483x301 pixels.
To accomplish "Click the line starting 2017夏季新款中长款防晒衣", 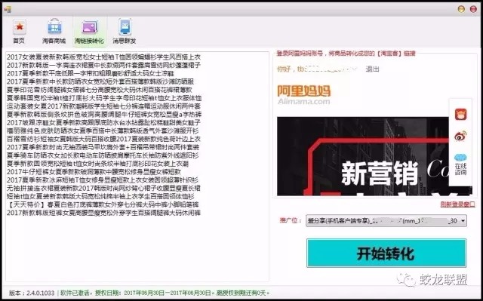I will (100, 81).
